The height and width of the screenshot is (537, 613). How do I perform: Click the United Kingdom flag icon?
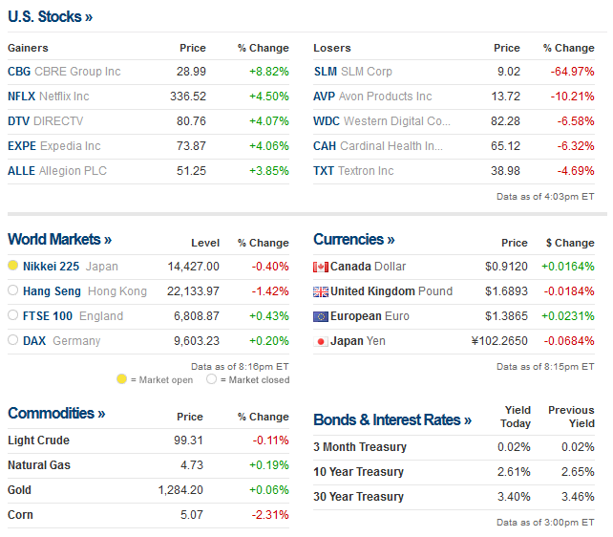point(321,291)
